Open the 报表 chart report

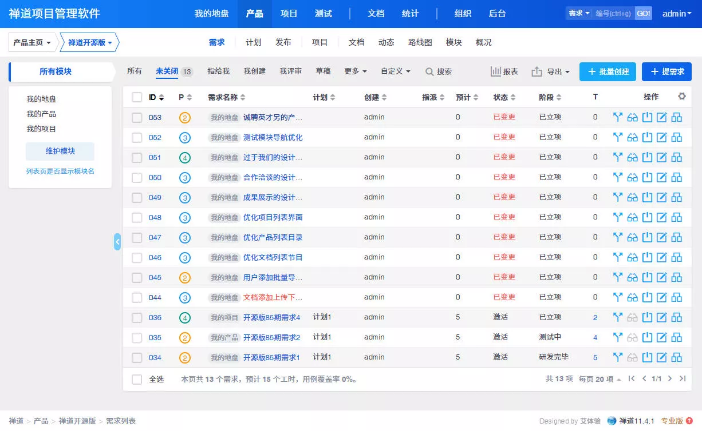point(504,71)
